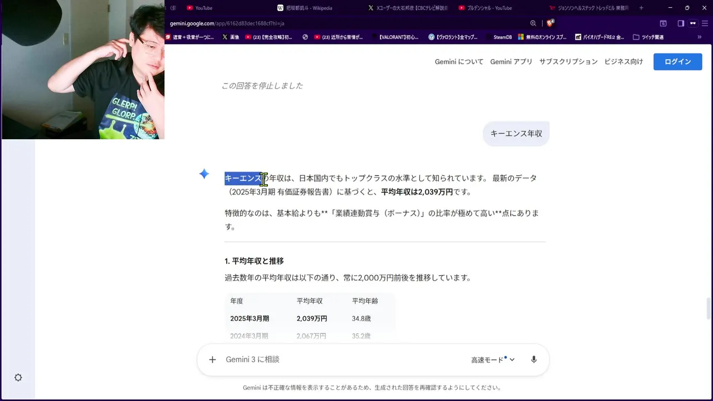Open the 完全攻略 YouTube bookmark
The height and width of the screenshot is (401, 713).
coord(268,37)
